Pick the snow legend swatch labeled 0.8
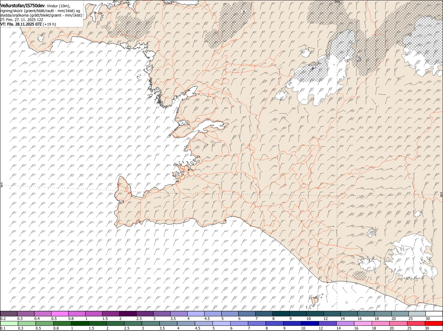Viewport: 443px width, 331px height. (x=77, y=314)
